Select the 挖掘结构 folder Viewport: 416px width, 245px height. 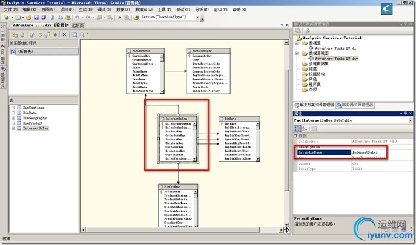[x=317, y=74]
